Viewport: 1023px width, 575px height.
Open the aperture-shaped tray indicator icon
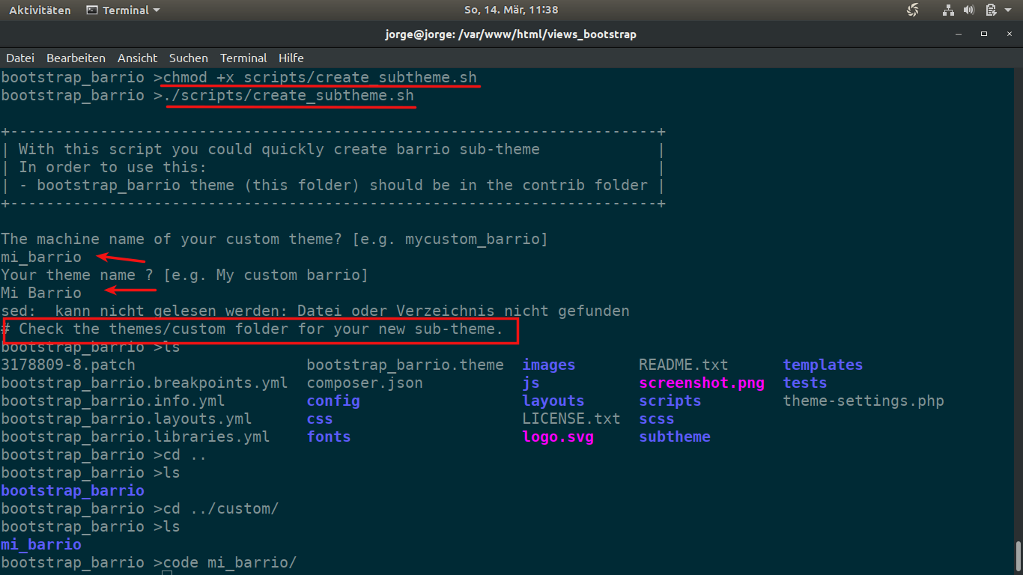pyautogui.click(x=913, y=10)
